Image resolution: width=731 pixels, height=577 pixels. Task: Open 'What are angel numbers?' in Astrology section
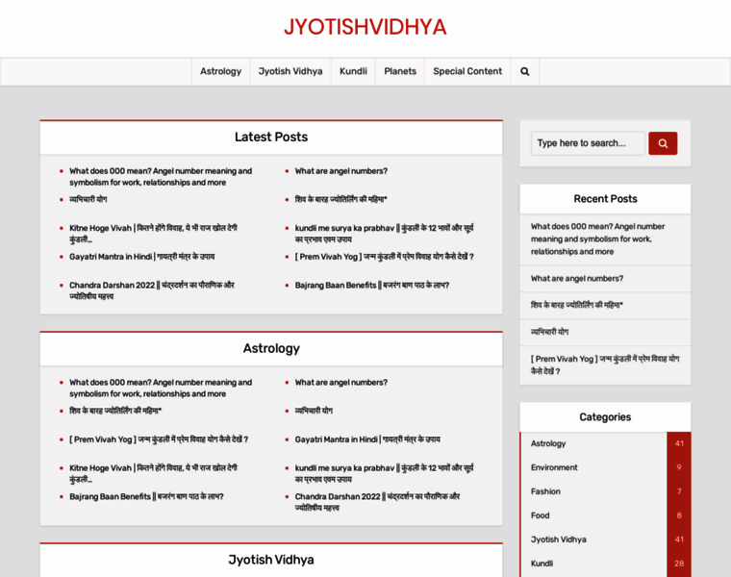pyautogui.click(x=341, y=382)
